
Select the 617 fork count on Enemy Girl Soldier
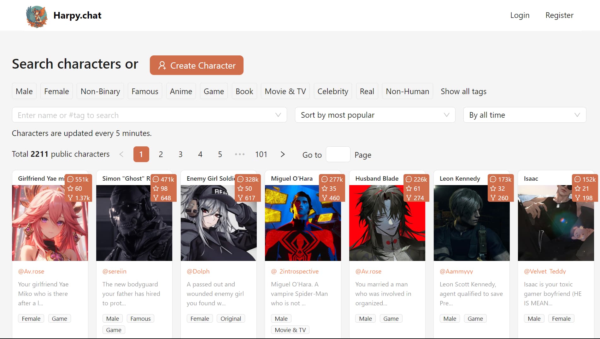246,198
